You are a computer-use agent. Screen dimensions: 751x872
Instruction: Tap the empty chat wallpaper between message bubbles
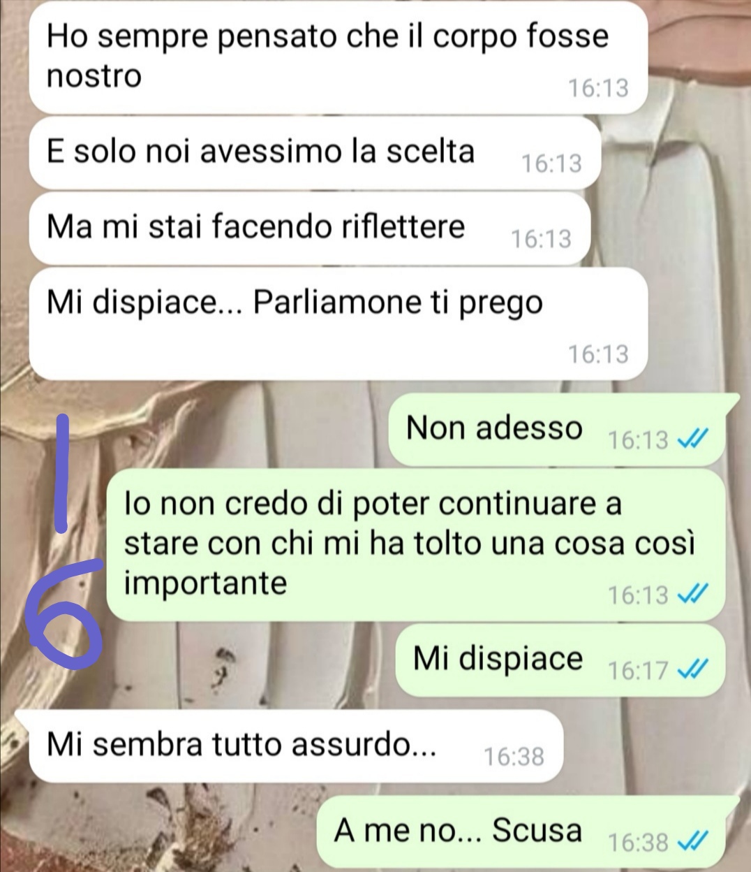pos(209,426)
